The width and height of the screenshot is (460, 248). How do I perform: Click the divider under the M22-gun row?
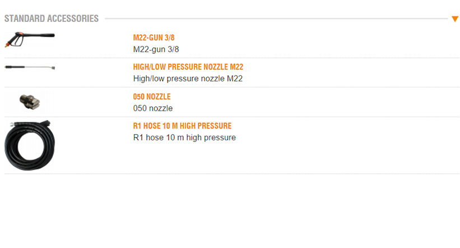click(x=232, y=58)
